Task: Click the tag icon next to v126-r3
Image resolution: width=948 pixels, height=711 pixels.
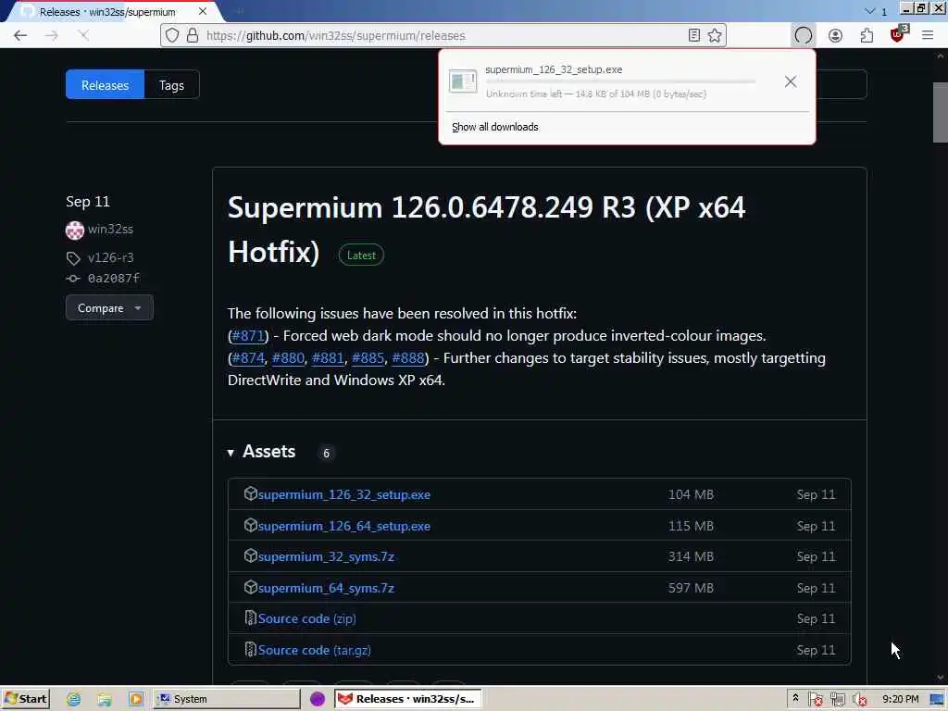Action: (73, 258)
